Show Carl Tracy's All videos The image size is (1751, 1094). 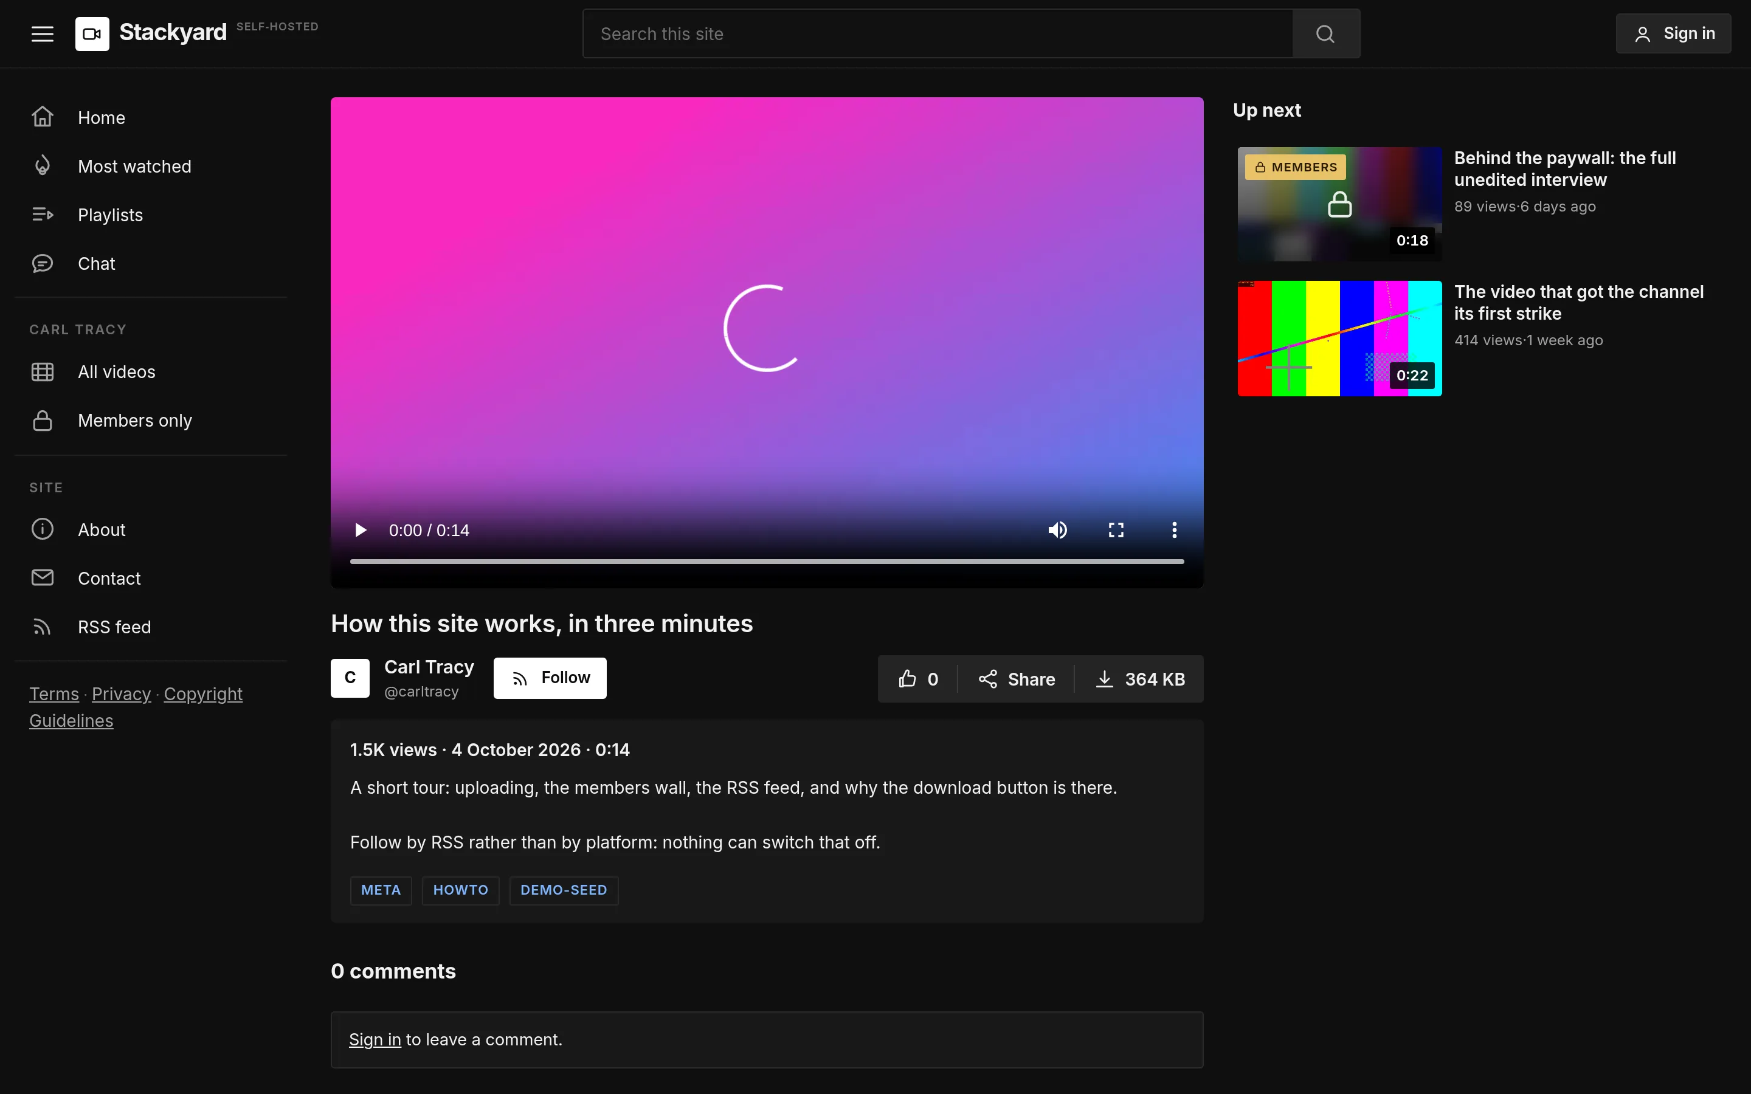click(x=151, y=372)
